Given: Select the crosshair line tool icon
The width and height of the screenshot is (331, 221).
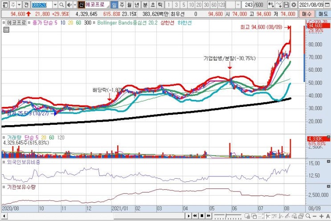Looking at the screenshot, I should [x=268, y=216].
